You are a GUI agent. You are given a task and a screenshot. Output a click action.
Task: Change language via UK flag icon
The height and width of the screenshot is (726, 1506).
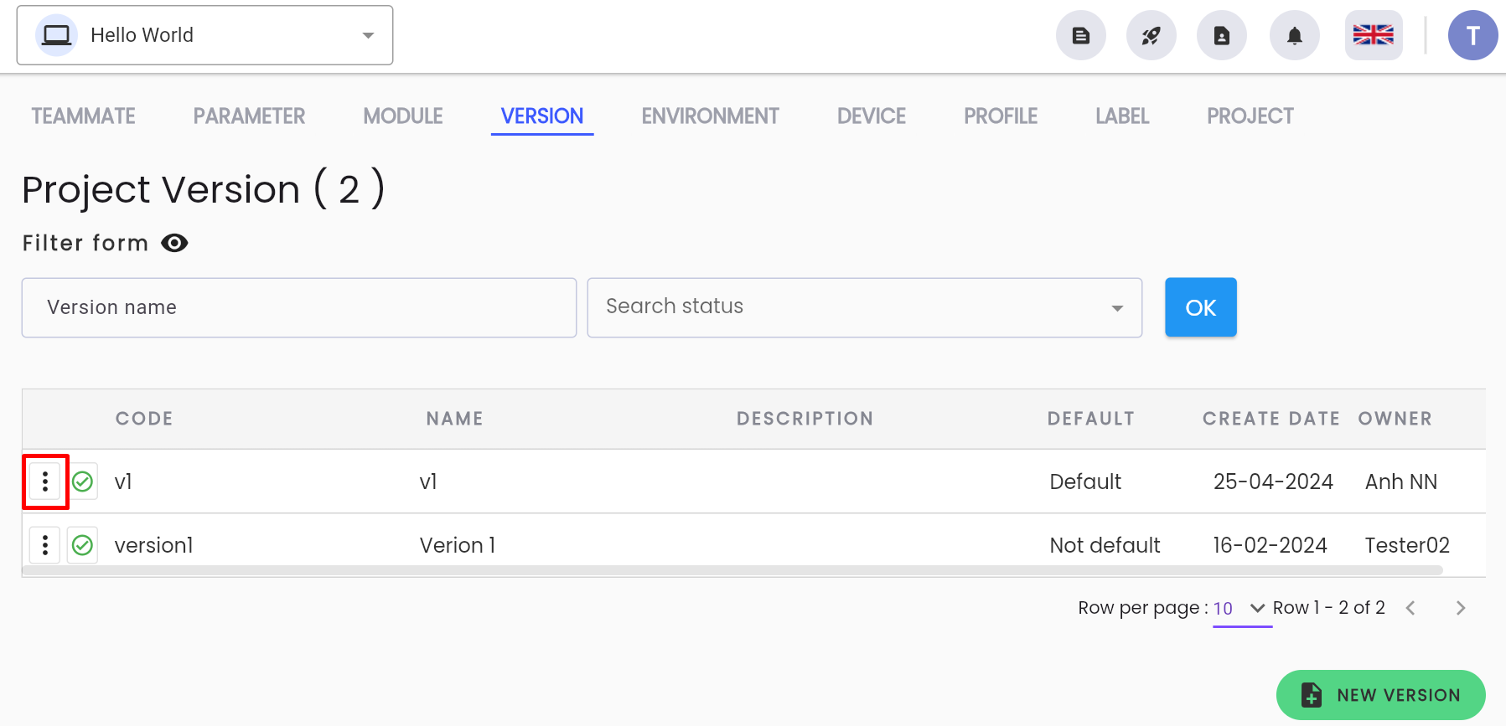pyautogui.click(x=1374, y=35)
